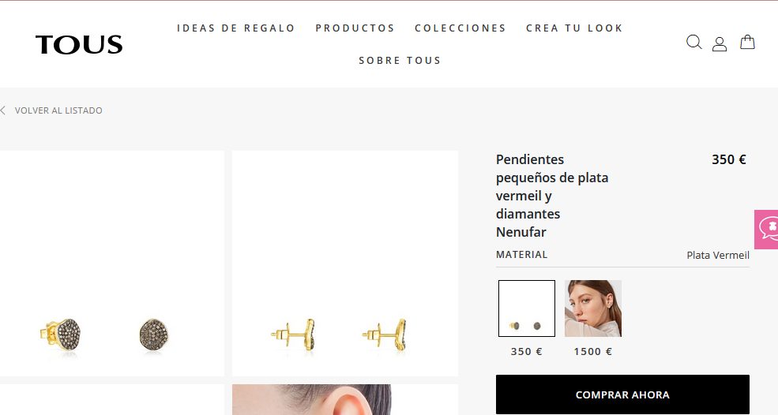View the side-view earrings product image
The height and width of the screenshot is (415, 778).
(x=345, y=264)
